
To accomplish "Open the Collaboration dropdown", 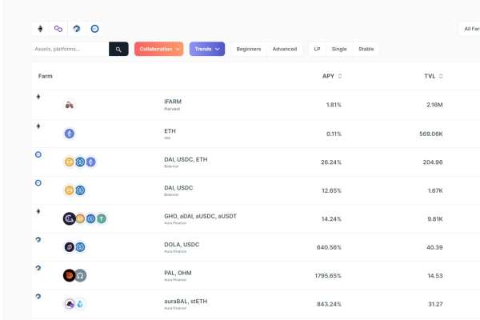I will (159, 49).
